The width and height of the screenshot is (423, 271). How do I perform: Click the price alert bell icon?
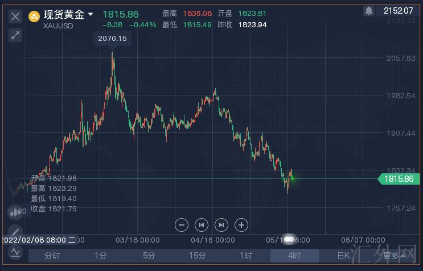(369, 11)
